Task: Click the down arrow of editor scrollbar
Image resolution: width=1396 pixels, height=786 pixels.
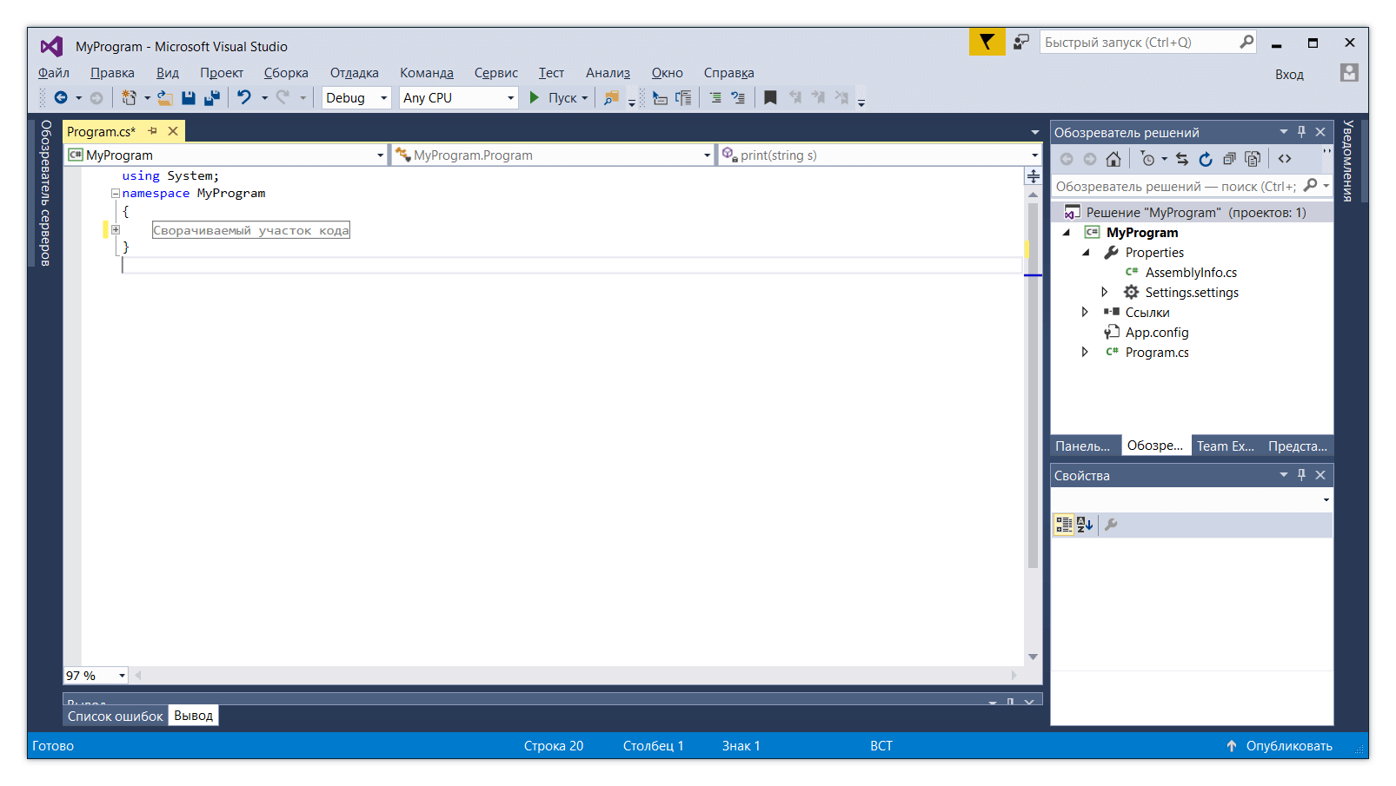Action: pyautogui.click(x=1033, y=657)
